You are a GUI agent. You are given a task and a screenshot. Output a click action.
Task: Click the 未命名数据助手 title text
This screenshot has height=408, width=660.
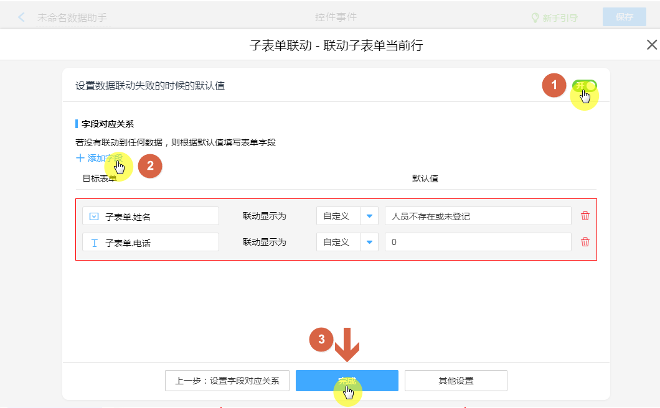click(x=72, y=17)
